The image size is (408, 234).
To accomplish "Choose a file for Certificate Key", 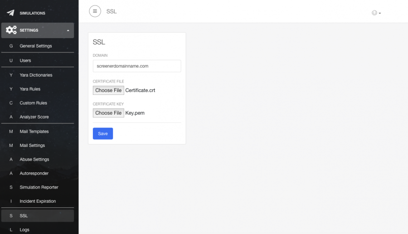I will [108, 113].
